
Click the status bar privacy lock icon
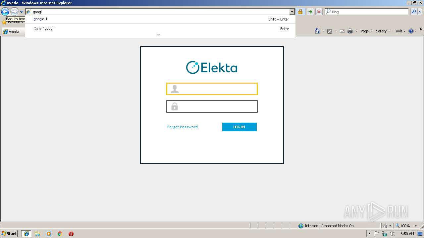[385, 226]
